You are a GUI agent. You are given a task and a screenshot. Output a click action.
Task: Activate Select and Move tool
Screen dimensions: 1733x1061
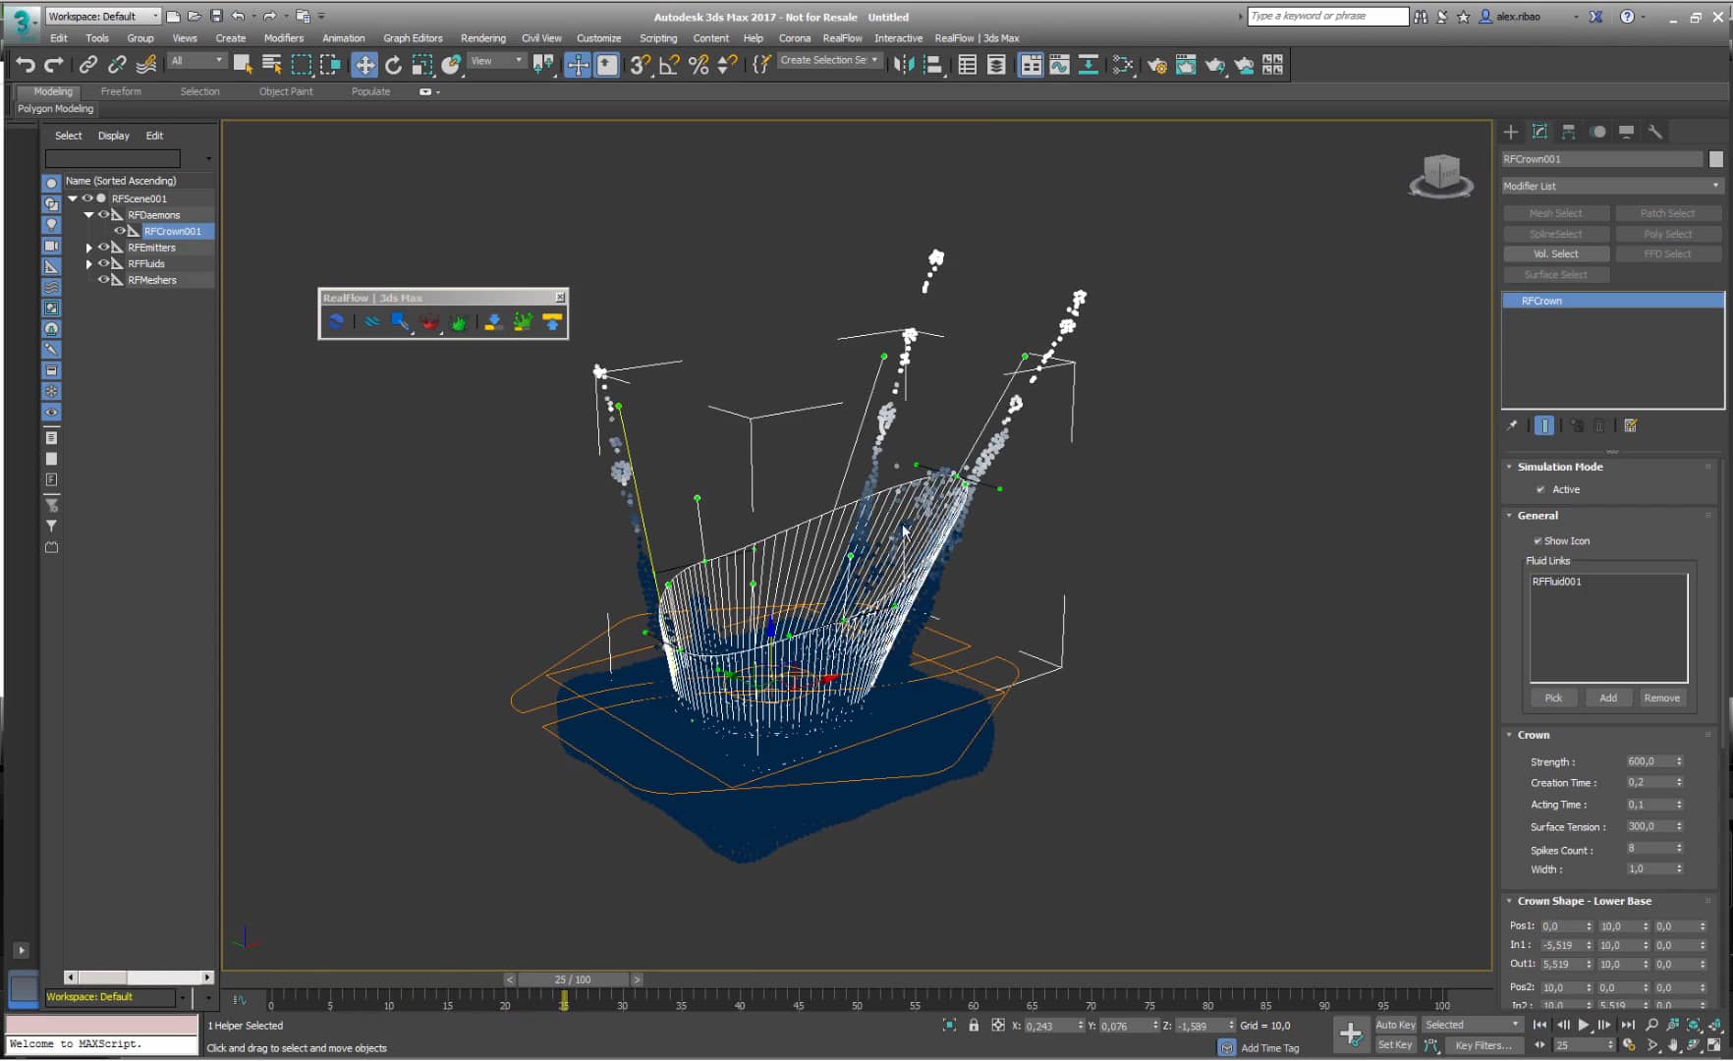(364, 65)
